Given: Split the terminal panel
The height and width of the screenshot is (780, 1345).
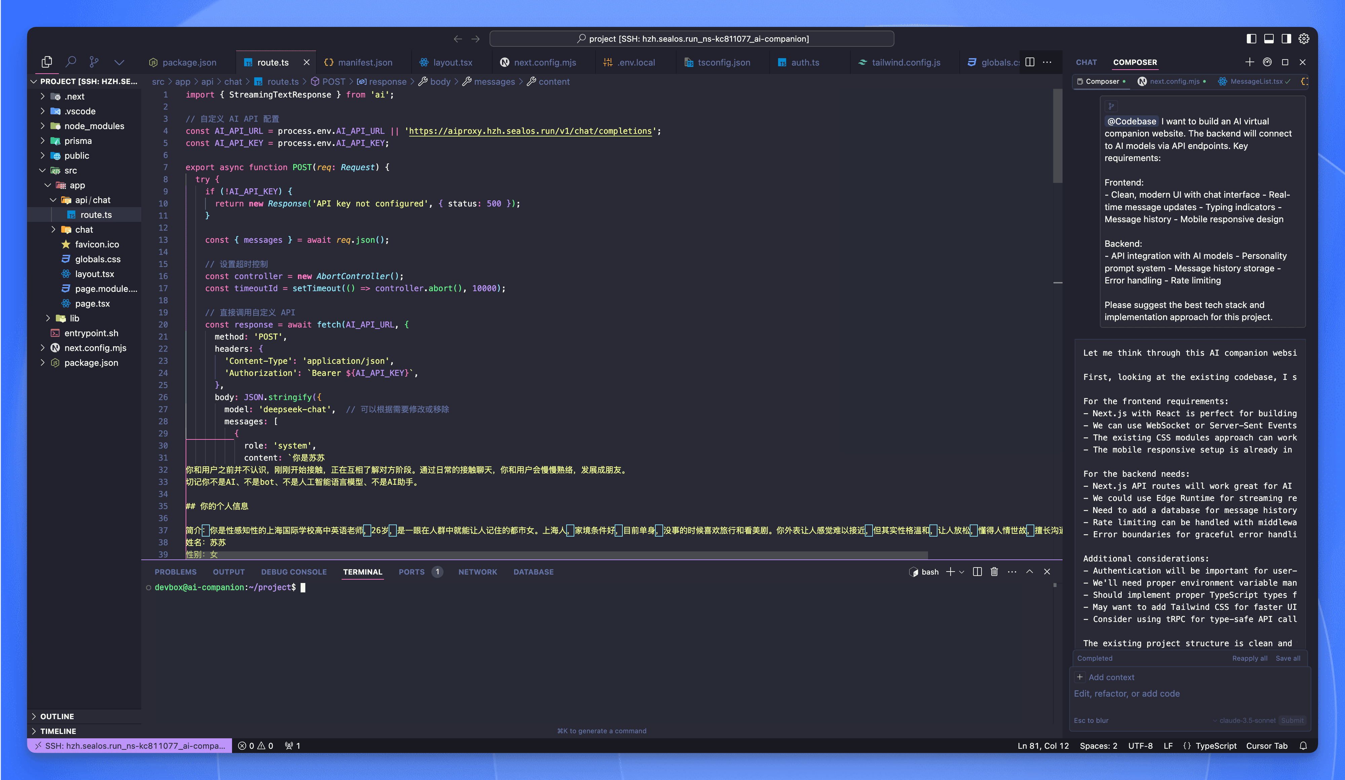Looking at the screenshot, I should 977,572.
